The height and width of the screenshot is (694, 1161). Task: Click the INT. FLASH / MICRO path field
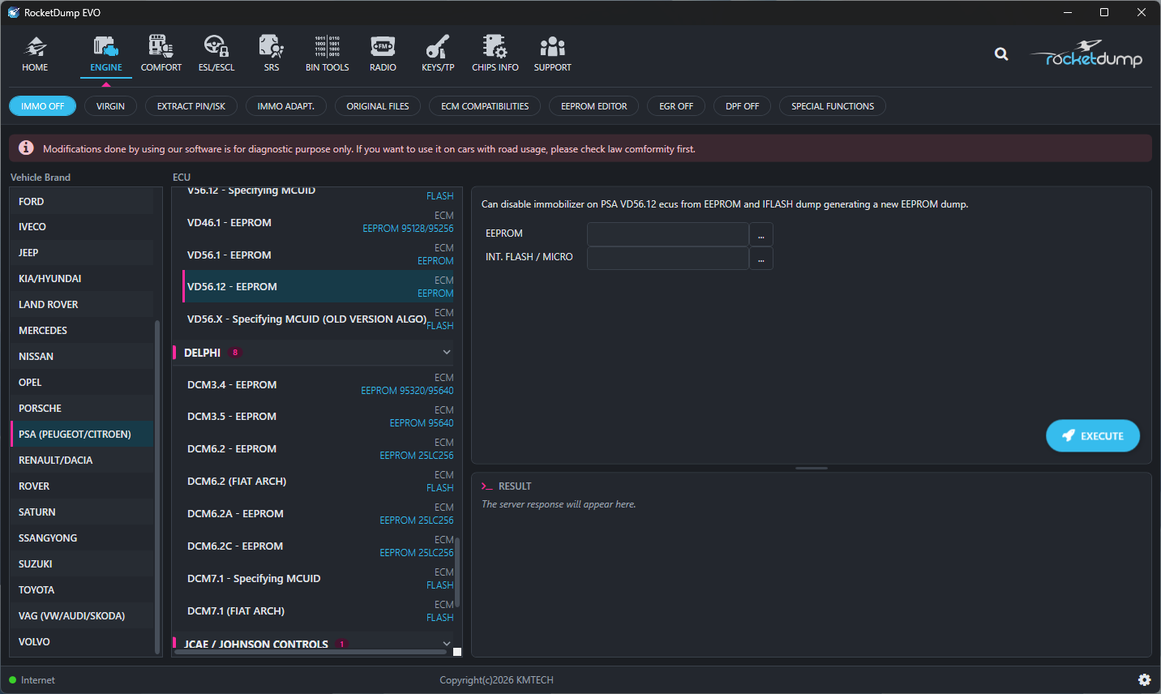tap(668, 258)
